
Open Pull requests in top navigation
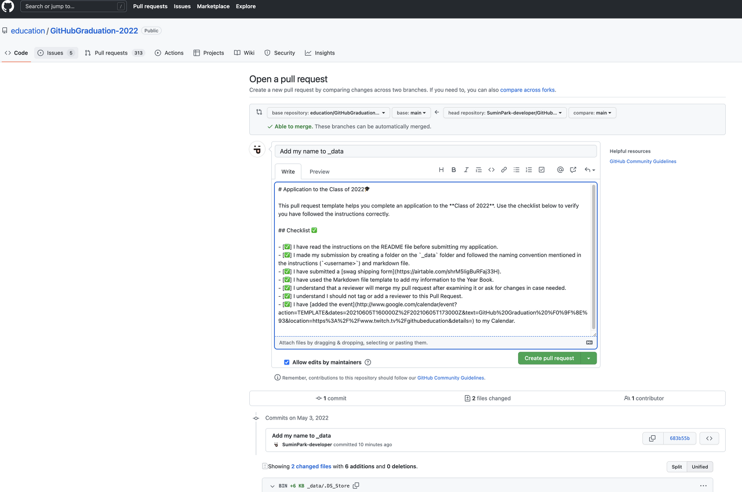(150, 6)
